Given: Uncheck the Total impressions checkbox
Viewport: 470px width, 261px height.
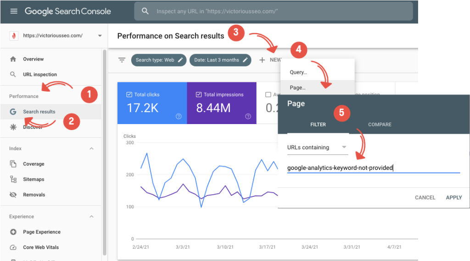Looking at the screenshot, I should 198,95.
